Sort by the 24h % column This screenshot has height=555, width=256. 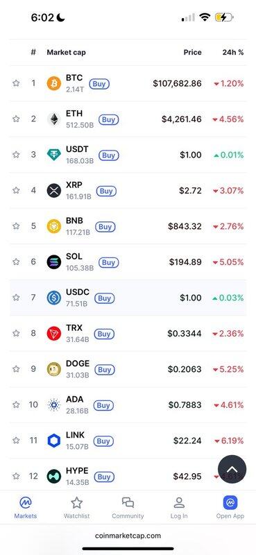coord(233,53)
